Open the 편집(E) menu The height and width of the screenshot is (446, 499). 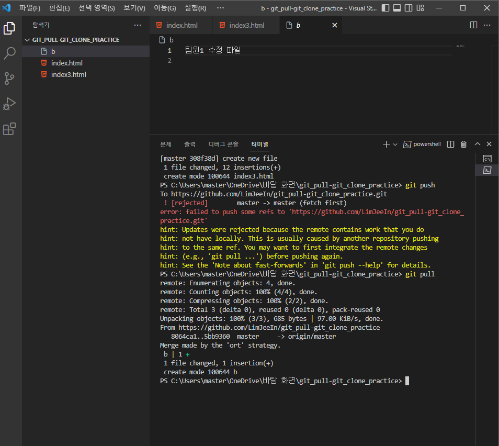pyautogui.click(x=59, y=8)
